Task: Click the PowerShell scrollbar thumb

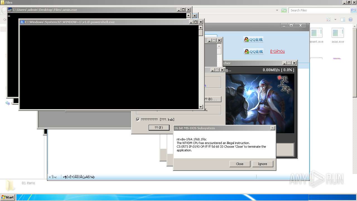Action: (x=201, y=33)
